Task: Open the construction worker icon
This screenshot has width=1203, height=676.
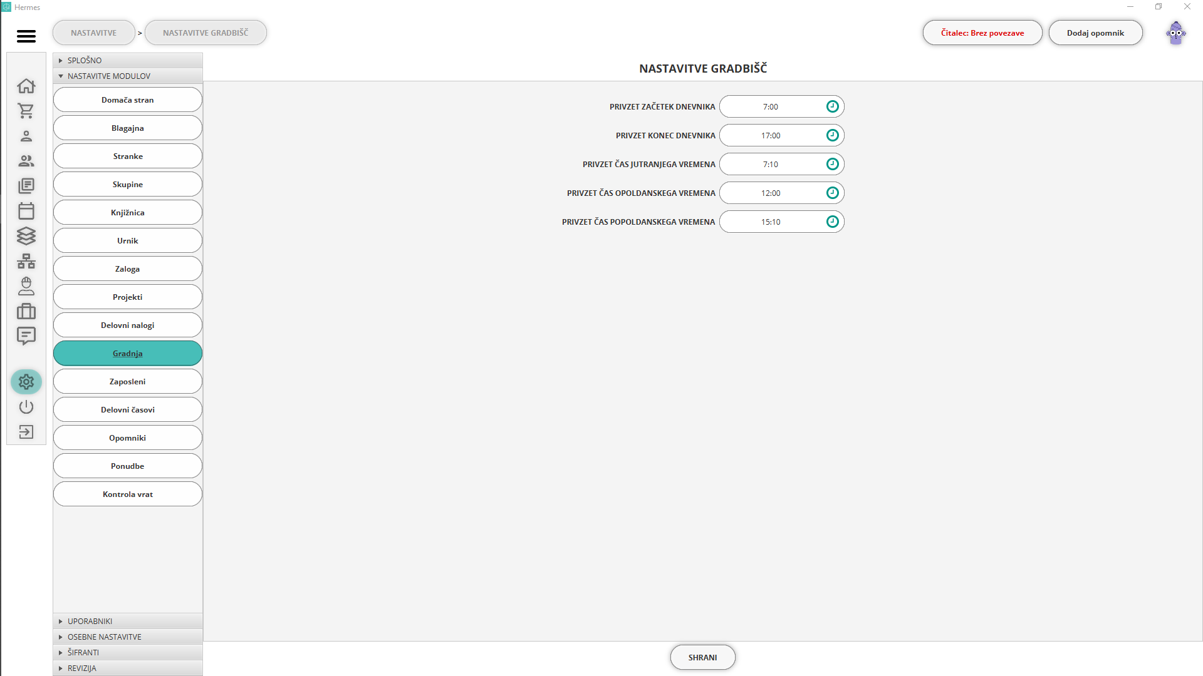Action: point(26,286)
